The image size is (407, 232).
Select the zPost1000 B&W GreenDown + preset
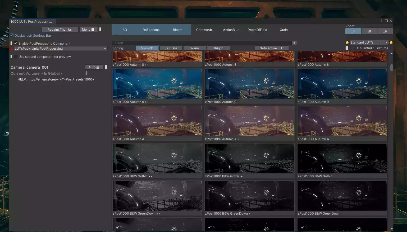tap(249, 196)
